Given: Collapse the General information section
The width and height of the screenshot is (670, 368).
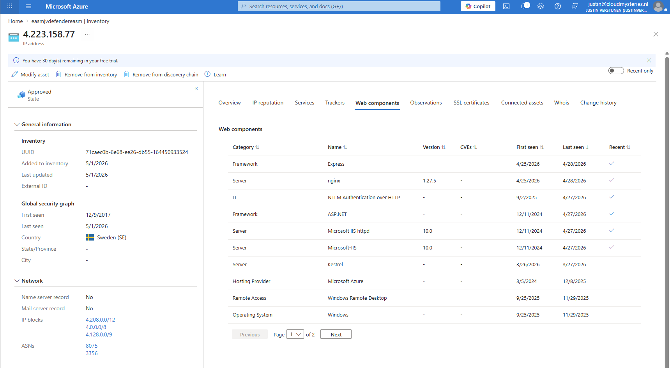Looking at the screenshot, I should click(x=17, y=124).
